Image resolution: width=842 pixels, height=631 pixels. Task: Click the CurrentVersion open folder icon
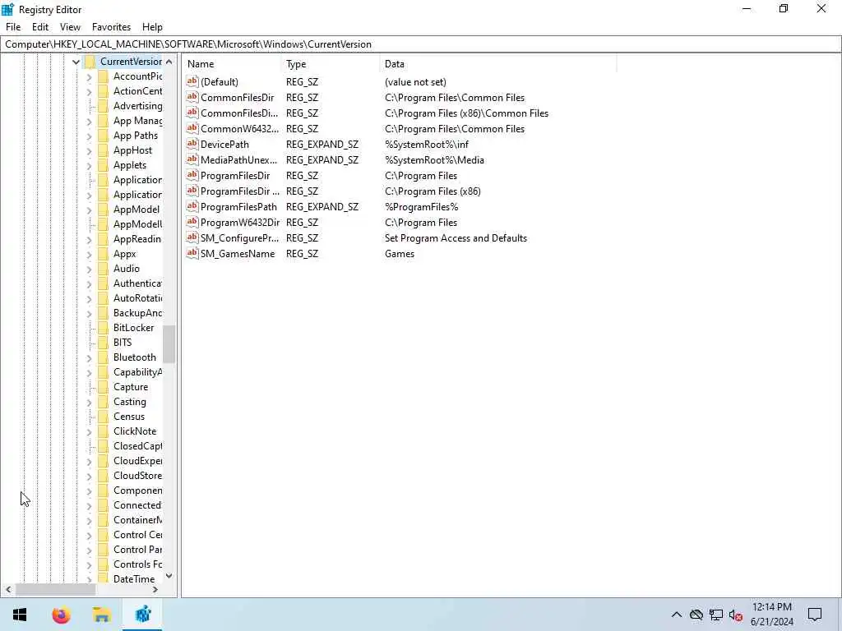[90, 62]
